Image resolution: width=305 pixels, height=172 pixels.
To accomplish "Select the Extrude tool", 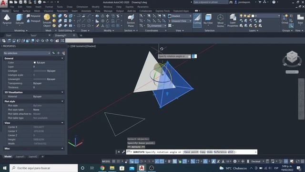I will coord(20,19).
